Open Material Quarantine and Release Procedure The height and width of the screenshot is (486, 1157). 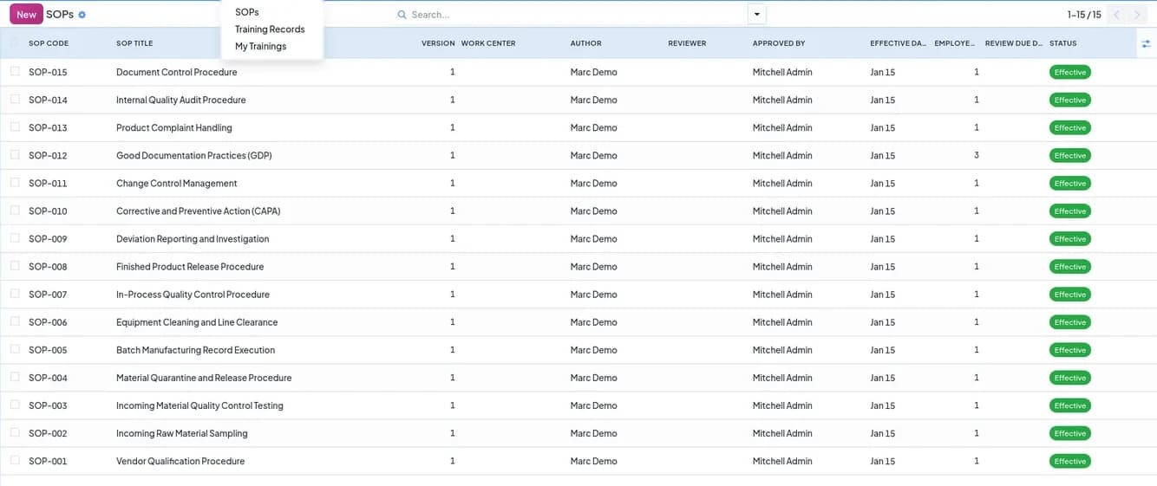[204, 377]
